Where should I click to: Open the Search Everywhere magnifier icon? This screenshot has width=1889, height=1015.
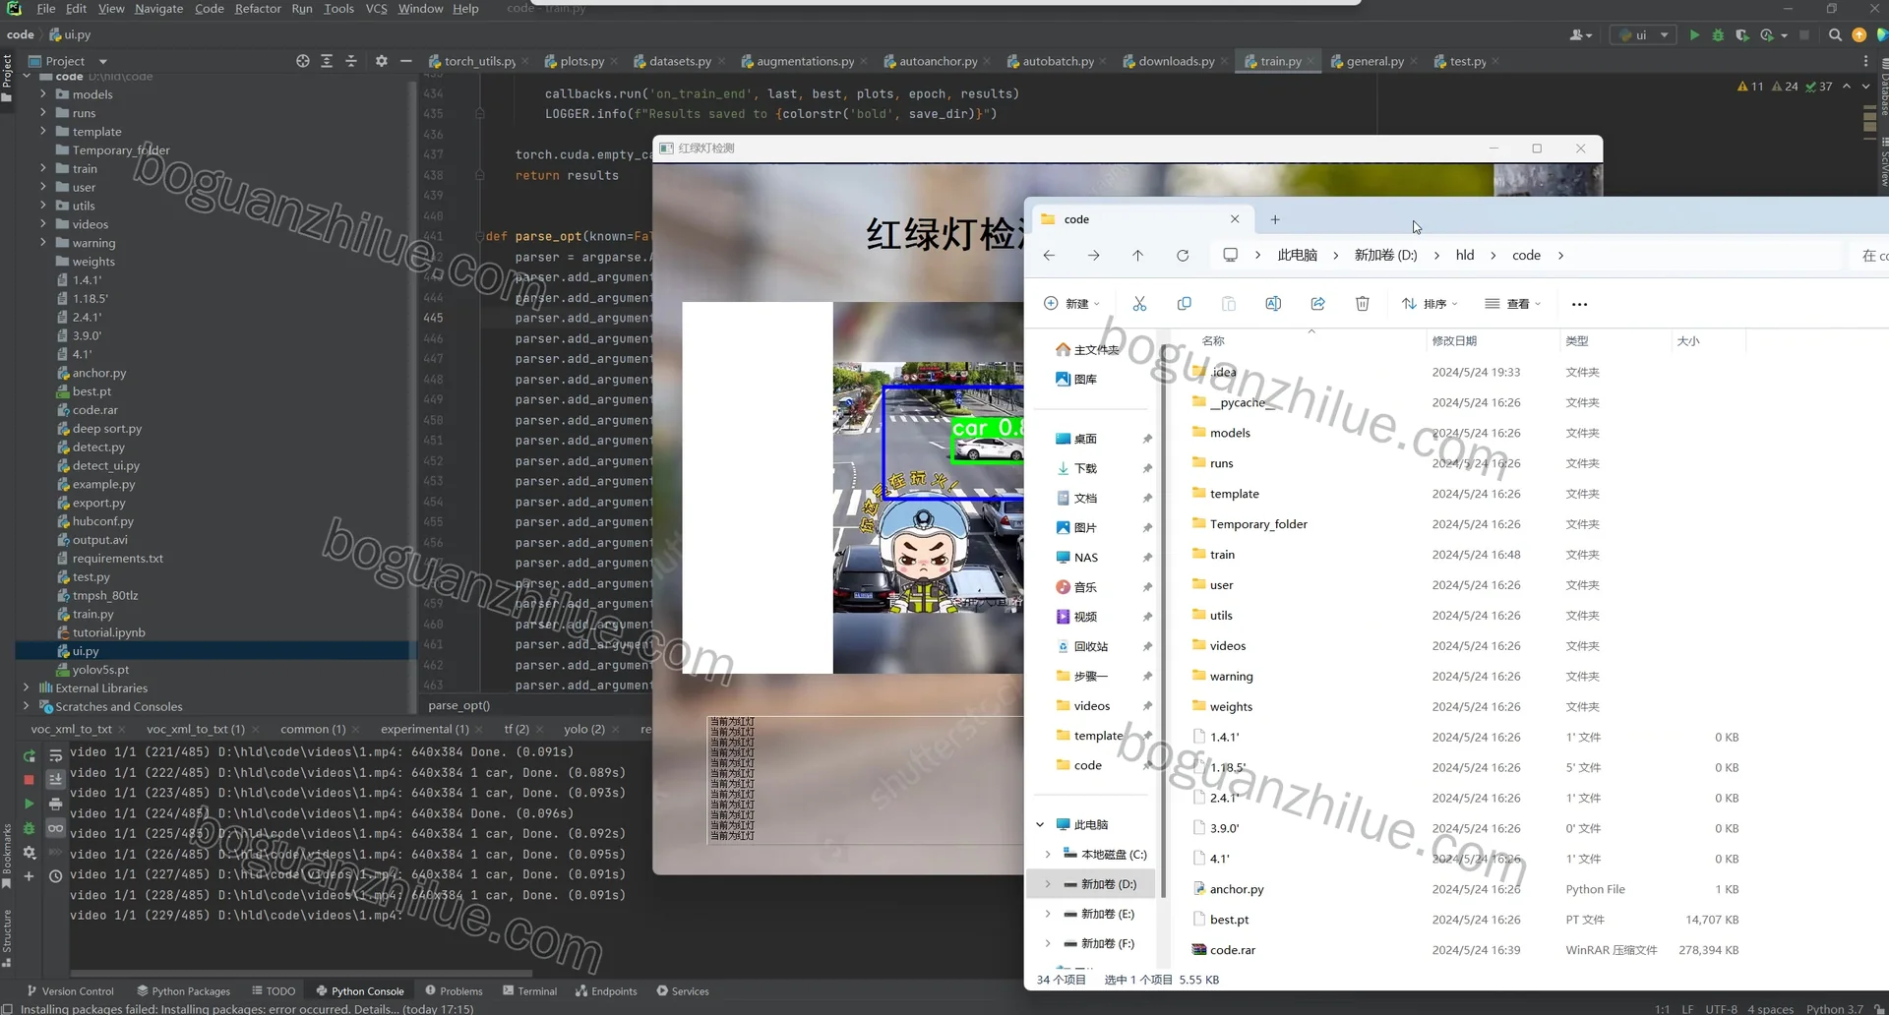1835,34
